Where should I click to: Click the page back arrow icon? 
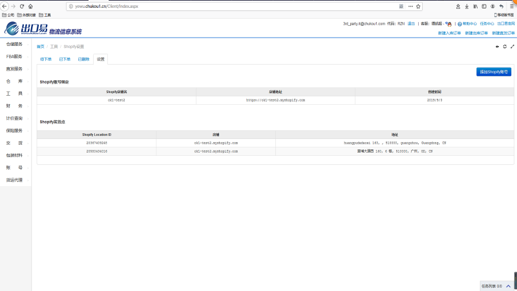(497, 47)
